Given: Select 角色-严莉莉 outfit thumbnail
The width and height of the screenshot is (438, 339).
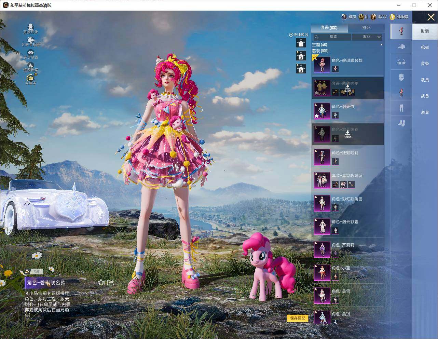Looking at the screenshot, I should [322, 249].
